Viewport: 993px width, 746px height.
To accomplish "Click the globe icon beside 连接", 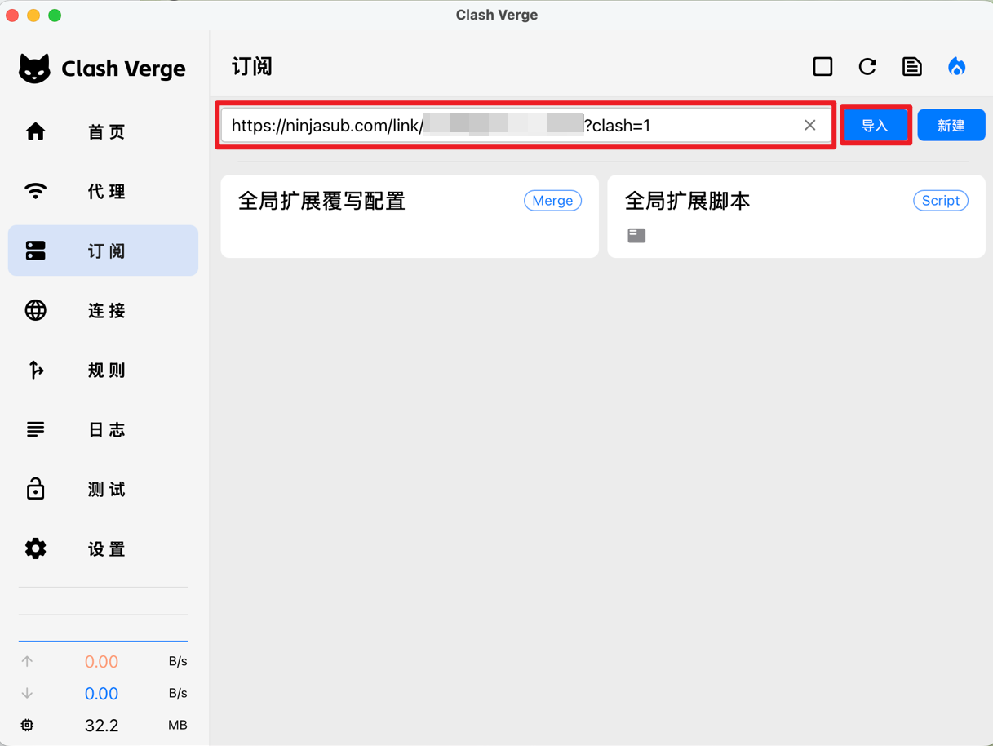I will point(35,310).
